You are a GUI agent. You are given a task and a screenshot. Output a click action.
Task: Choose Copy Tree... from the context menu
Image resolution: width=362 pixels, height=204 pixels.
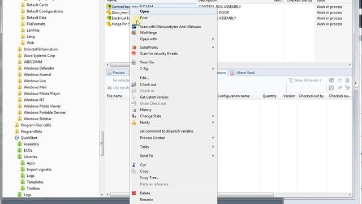tap(149, 177)
